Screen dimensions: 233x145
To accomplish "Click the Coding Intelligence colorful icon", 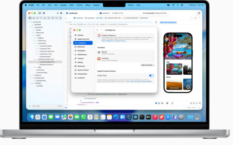I will point(99,36).
